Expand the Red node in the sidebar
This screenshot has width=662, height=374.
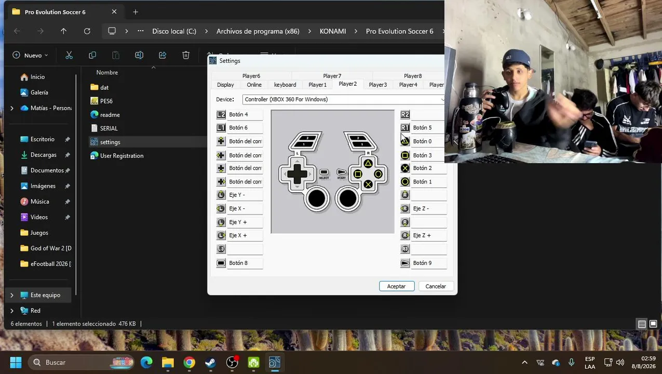coord(12,311)
